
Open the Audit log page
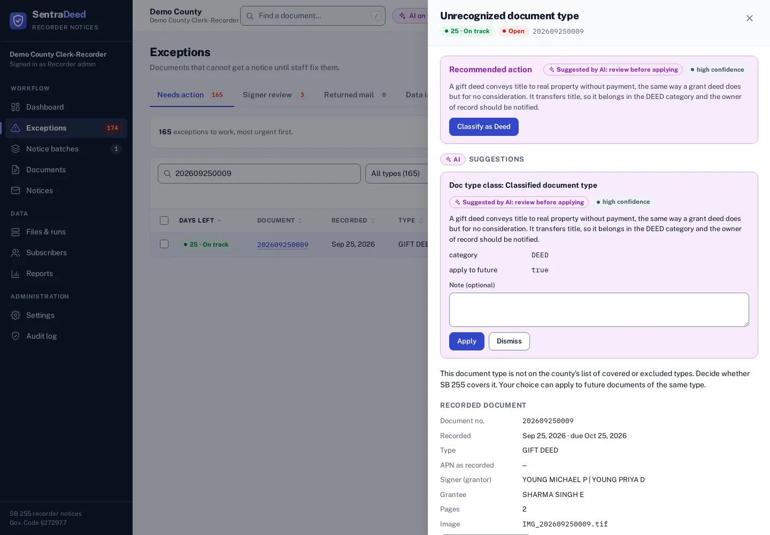[x=66, y=336]
